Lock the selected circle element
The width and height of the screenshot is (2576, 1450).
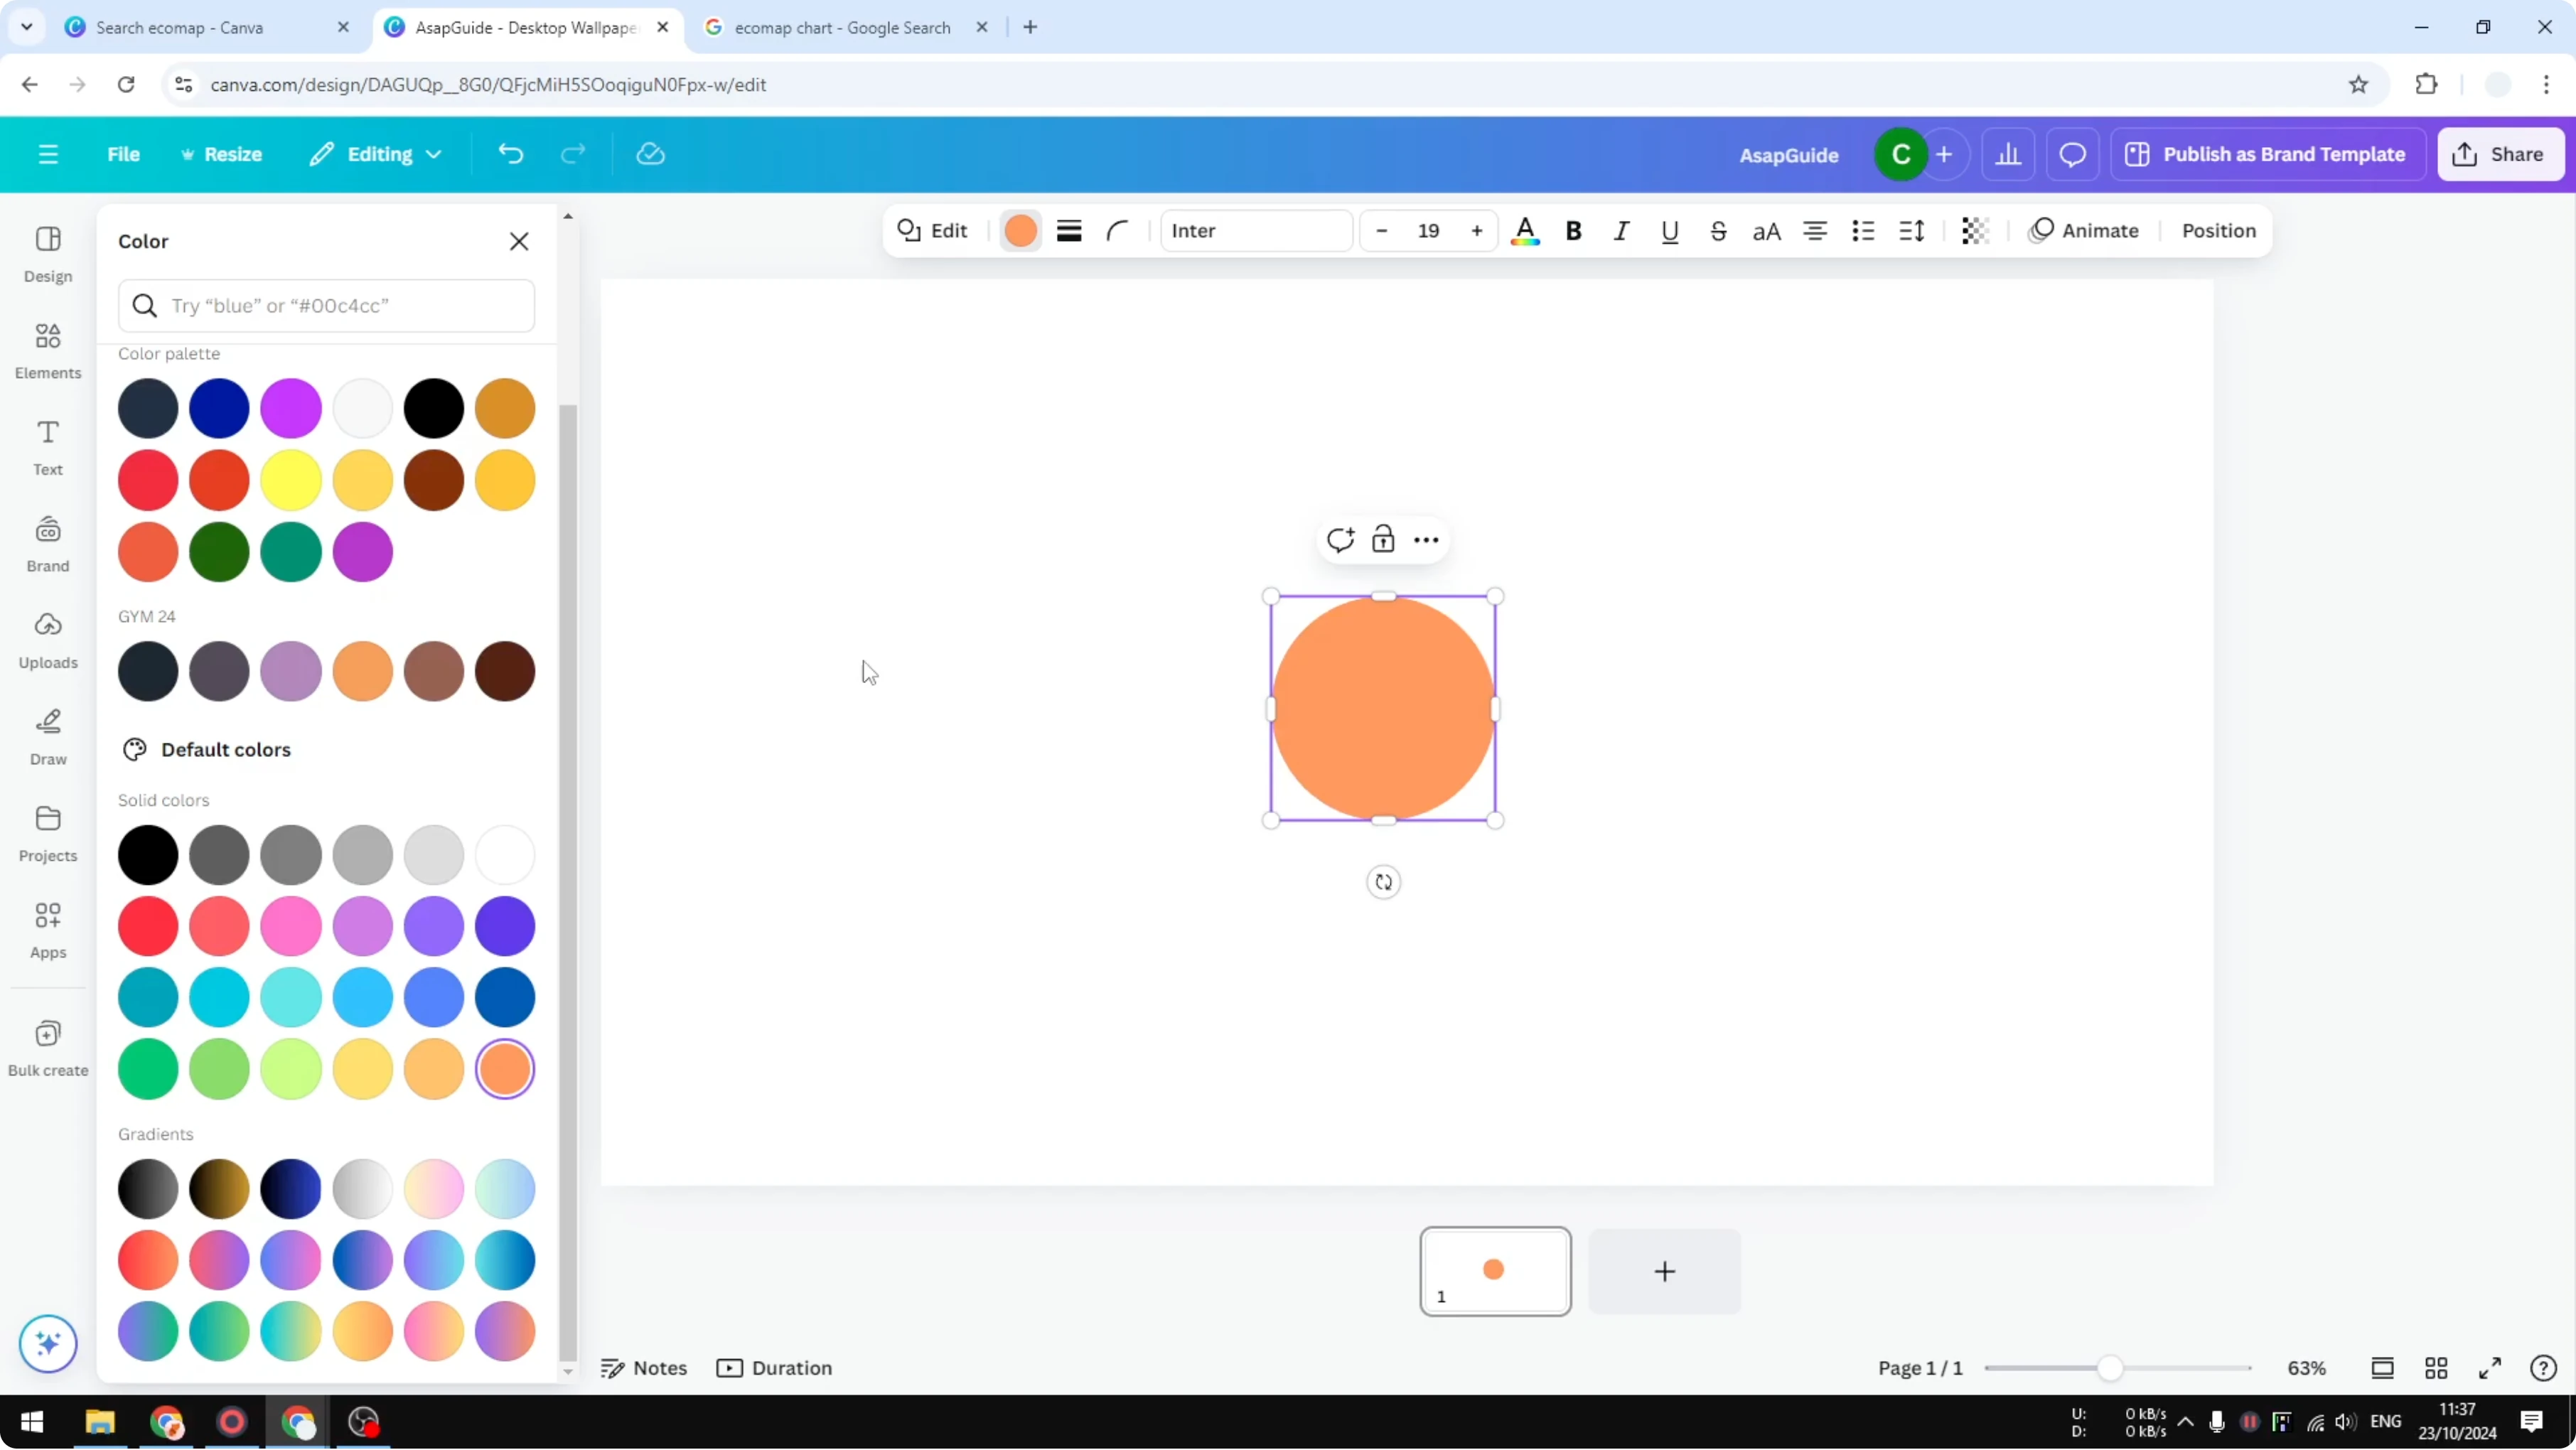coord(1383,539)
